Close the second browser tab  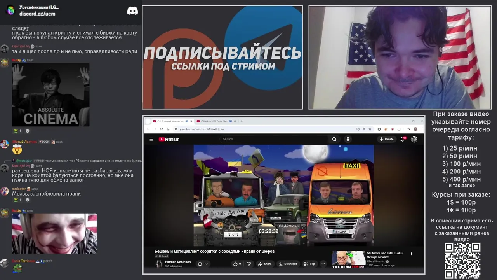tap(235, 121)
